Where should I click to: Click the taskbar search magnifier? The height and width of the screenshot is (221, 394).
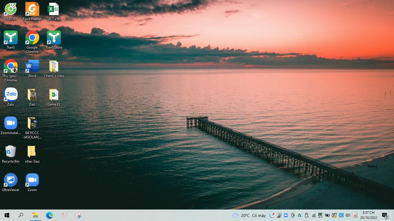pos(21,215)
